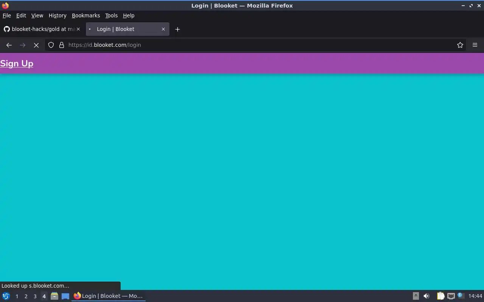This screenshot has width=484, height=302.
Task: Open the View menu
Action: tap(37, 15)
